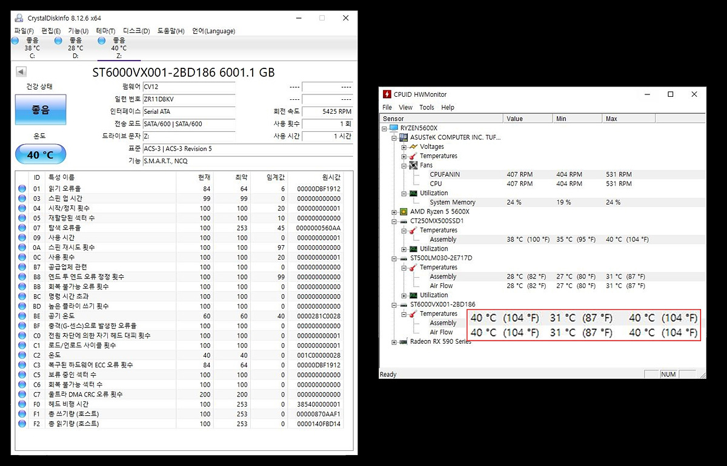Click the ST6000VX001-2BD186 drive icon in HWMonitor
Viewport: 727px width, 466px height.
click(403, 304)
